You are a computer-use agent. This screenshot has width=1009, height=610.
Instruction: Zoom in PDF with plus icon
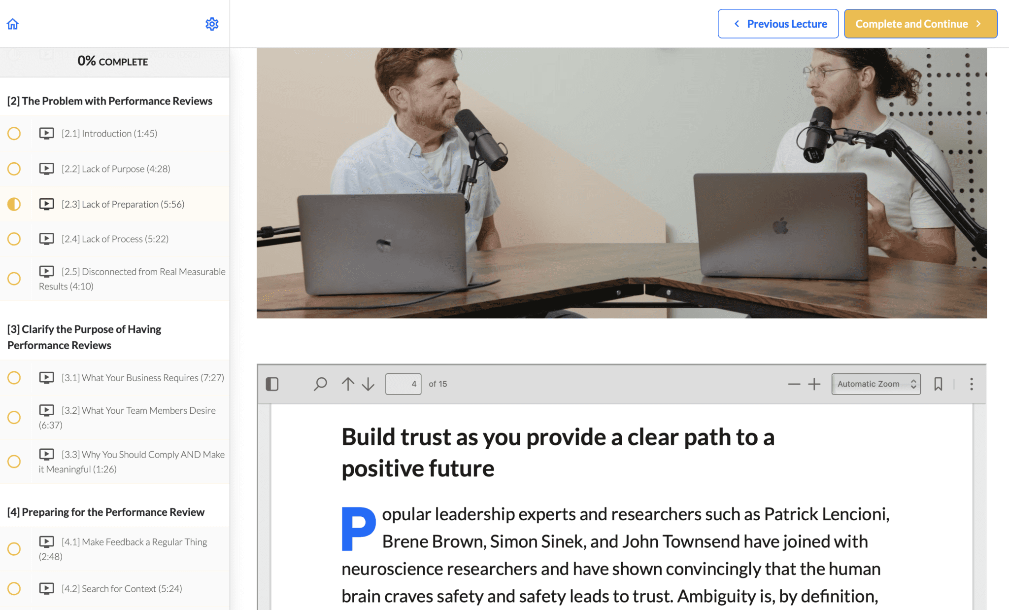point(814,384)
